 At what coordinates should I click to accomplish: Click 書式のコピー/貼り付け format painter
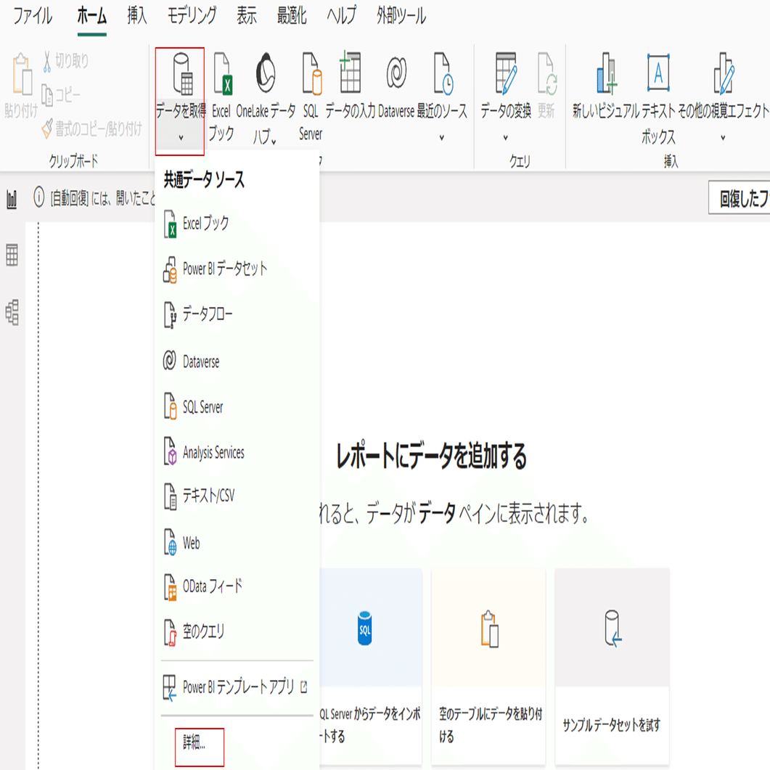(92, 128)
